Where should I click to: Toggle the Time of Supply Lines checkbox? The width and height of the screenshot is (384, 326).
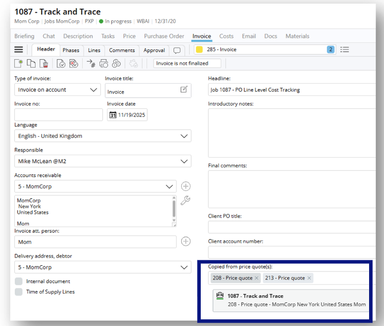[x=19, y=292]
